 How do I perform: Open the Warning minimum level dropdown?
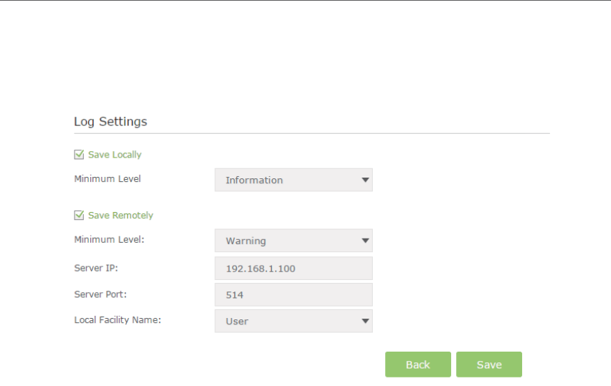(293, 241)
